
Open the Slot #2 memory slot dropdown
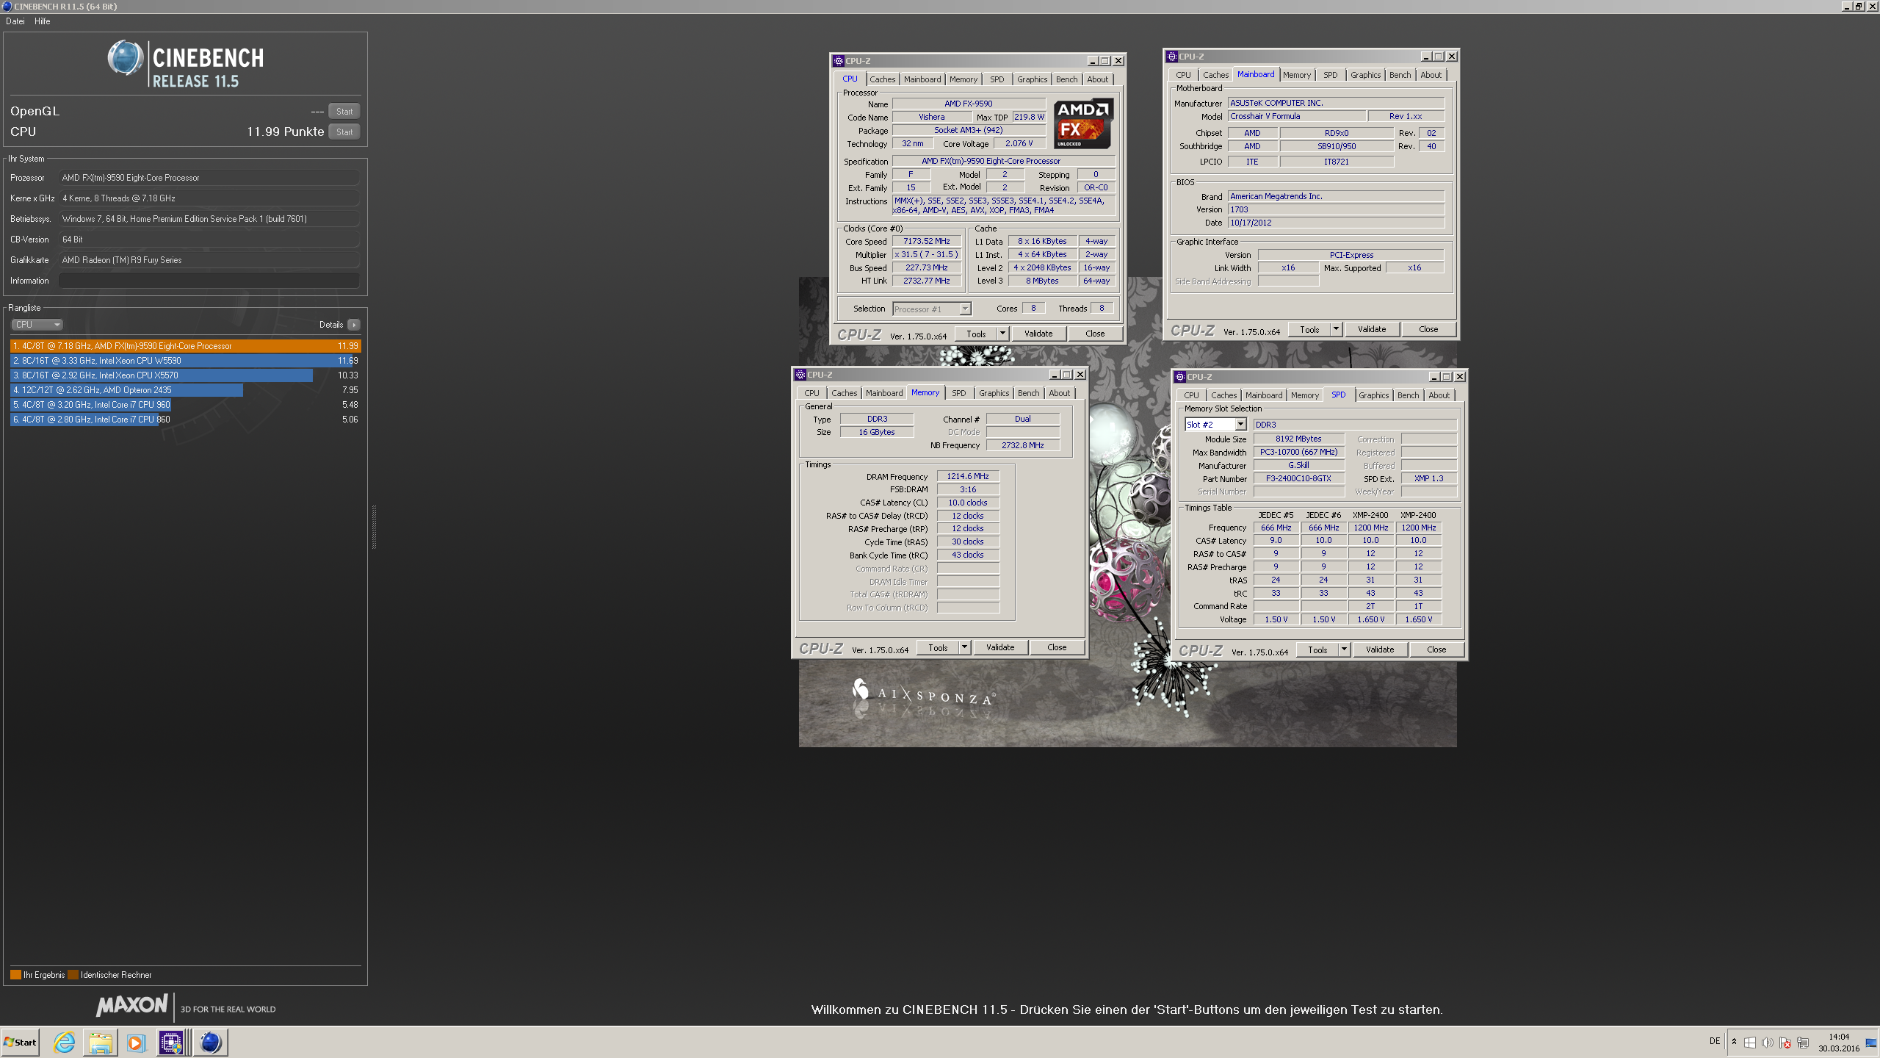(x=1215, y=425)
